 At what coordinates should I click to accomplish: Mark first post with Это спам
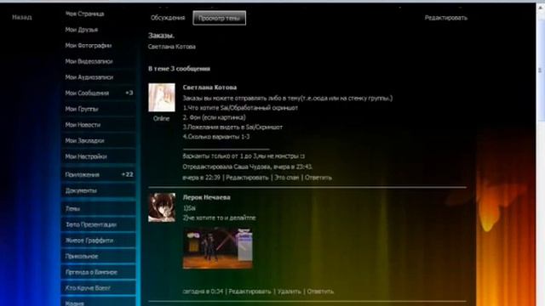click(287, 178)
